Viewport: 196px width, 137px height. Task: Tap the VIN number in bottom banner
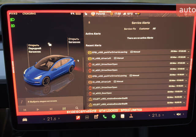click(x=81, y=111)
